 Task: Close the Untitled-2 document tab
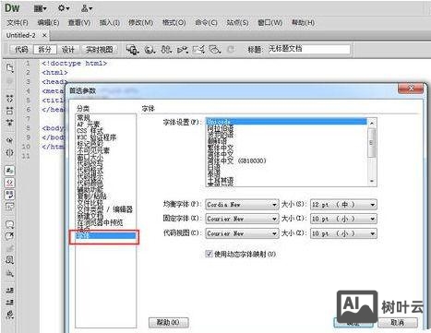coord(44,35)
